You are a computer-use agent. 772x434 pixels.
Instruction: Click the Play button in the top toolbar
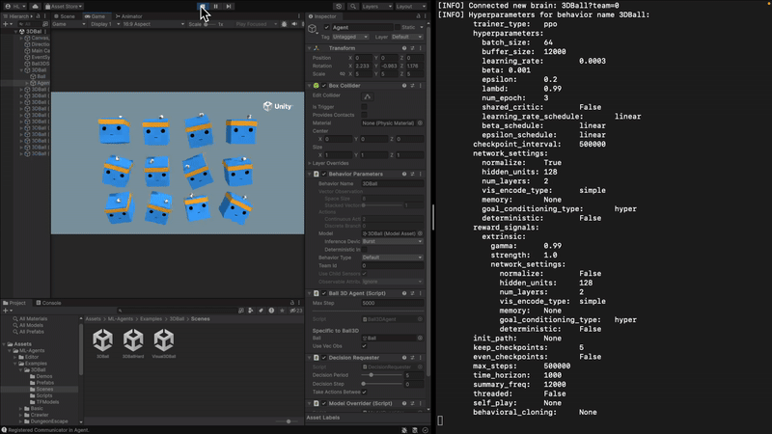[203, 7]
